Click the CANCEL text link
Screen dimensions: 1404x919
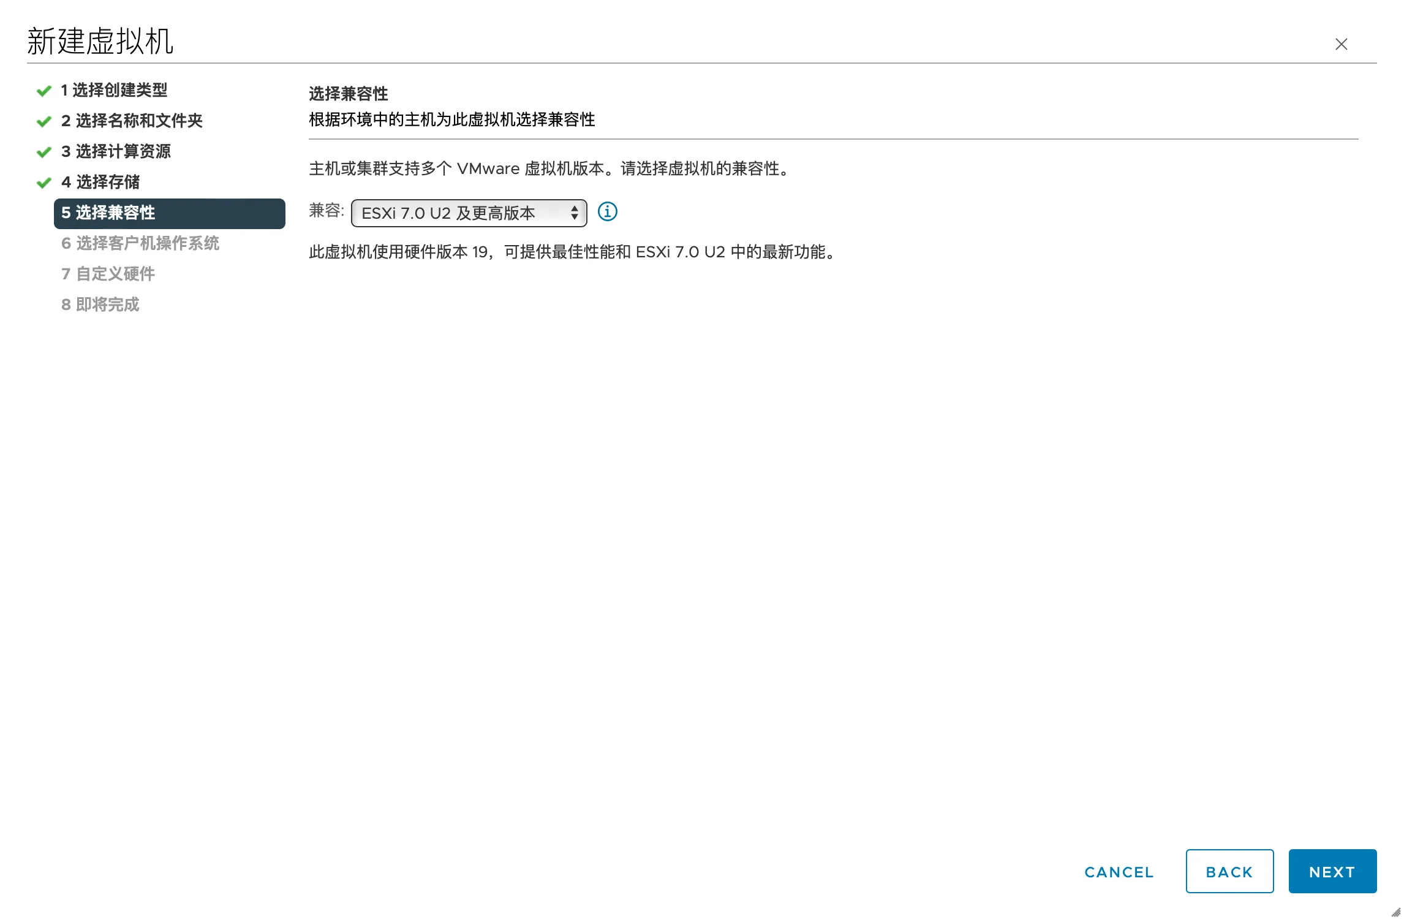(x=1119, y=872)
